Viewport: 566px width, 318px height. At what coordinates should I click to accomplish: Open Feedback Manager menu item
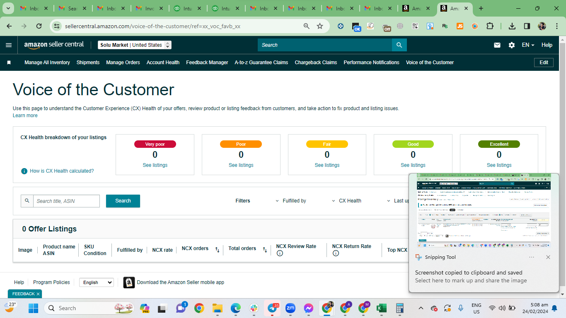[207, 63]
